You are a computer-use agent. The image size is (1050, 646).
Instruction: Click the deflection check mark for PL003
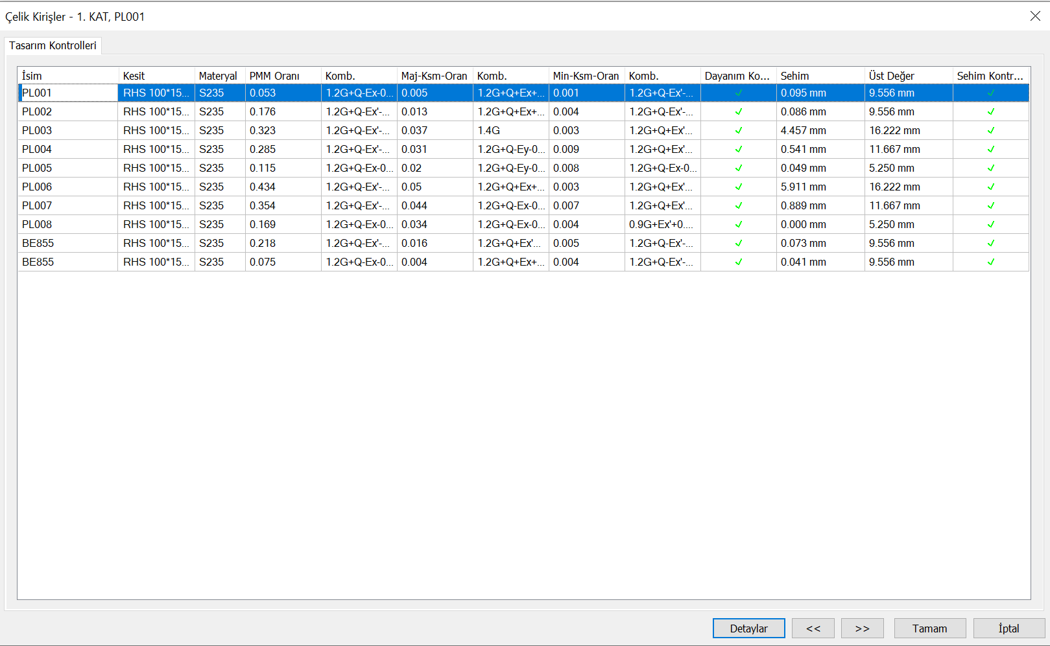pyautogui.click(x=990, y=131)
